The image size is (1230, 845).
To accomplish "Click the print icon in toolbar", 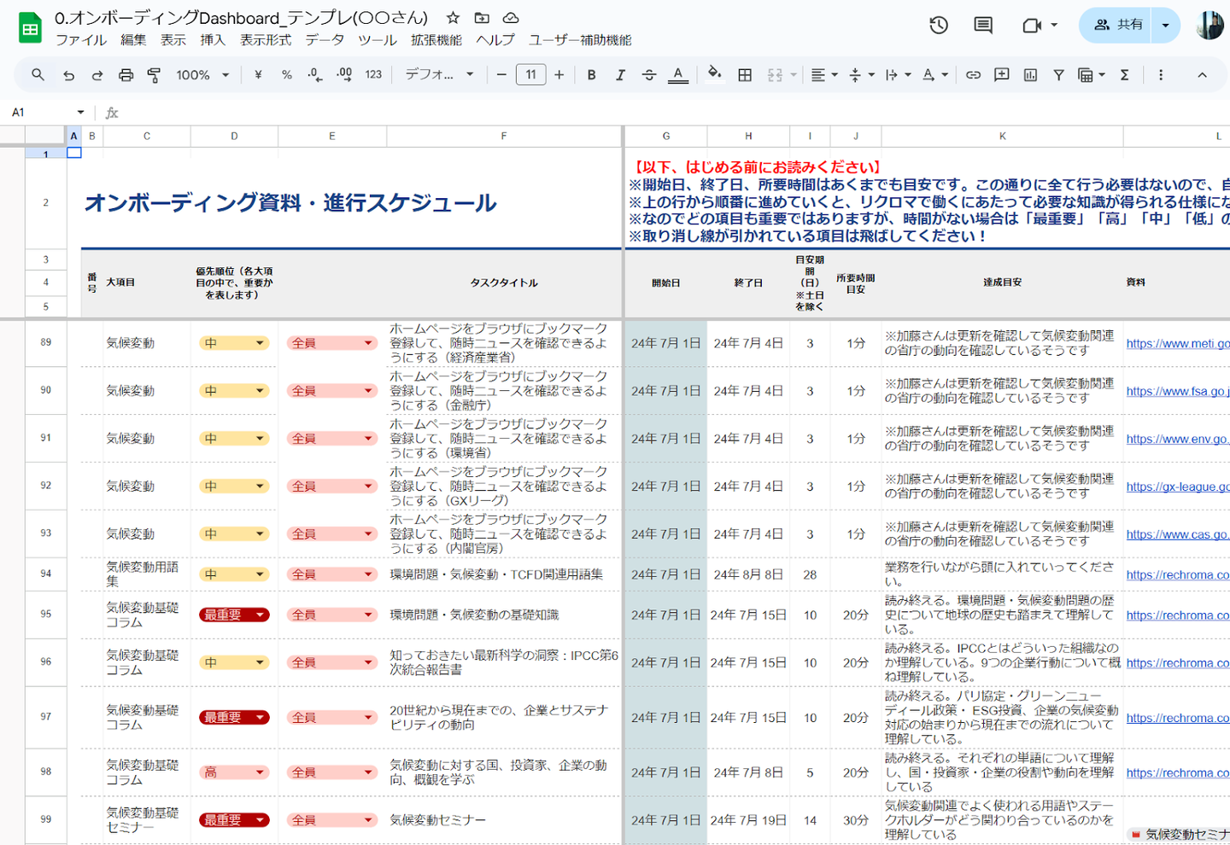I will [x=126, y=75].
